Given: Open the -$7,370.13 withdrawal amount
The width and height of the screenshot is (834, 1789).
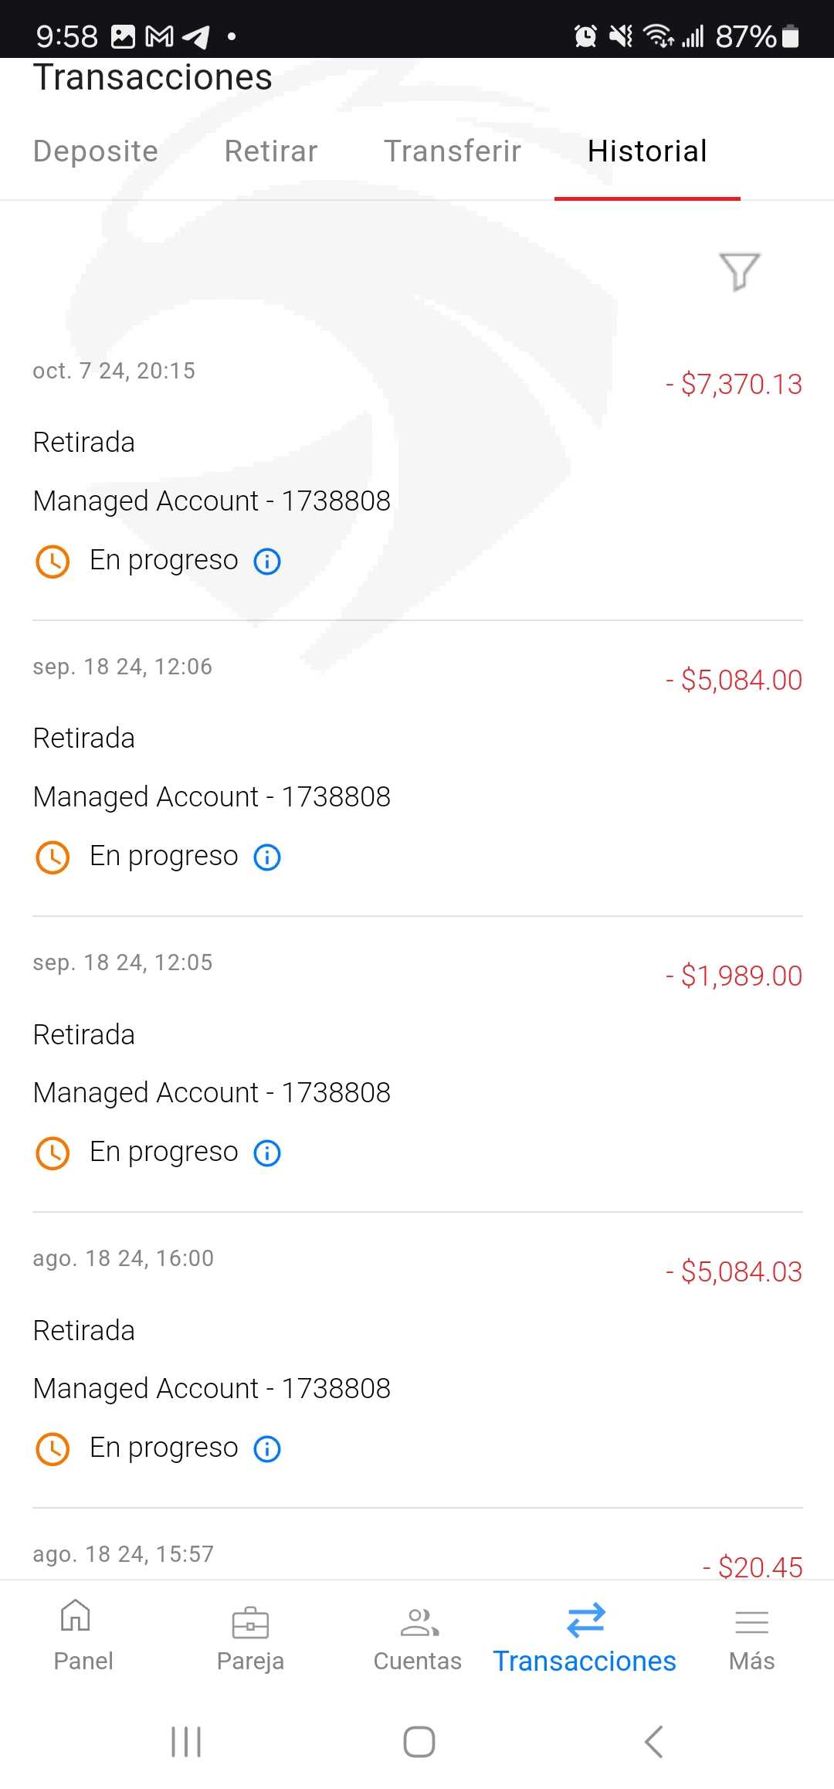Looking at the screenshot, I should click(x=734, y=385).
